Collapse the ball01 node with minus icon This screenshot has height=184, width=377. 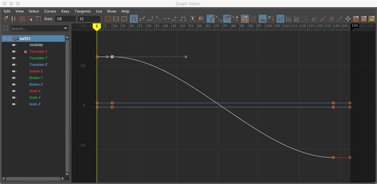click(5, 39)
